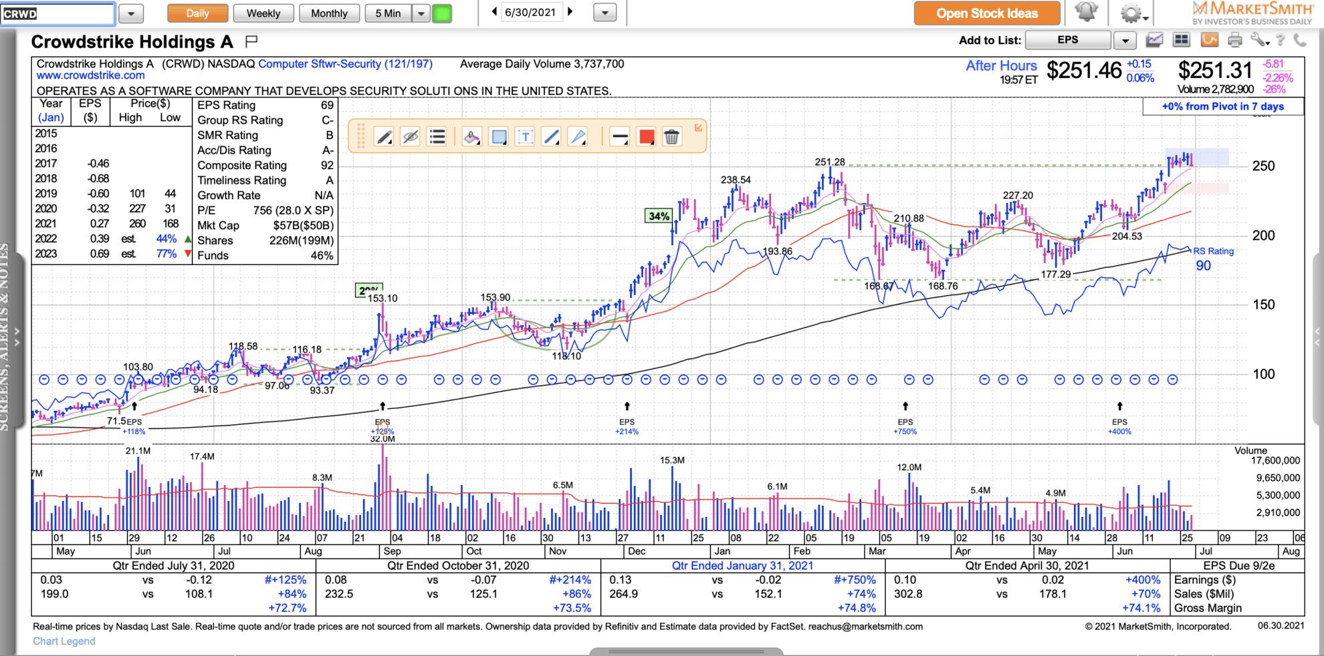Select the rectangle shape tool

coord(499,137)
